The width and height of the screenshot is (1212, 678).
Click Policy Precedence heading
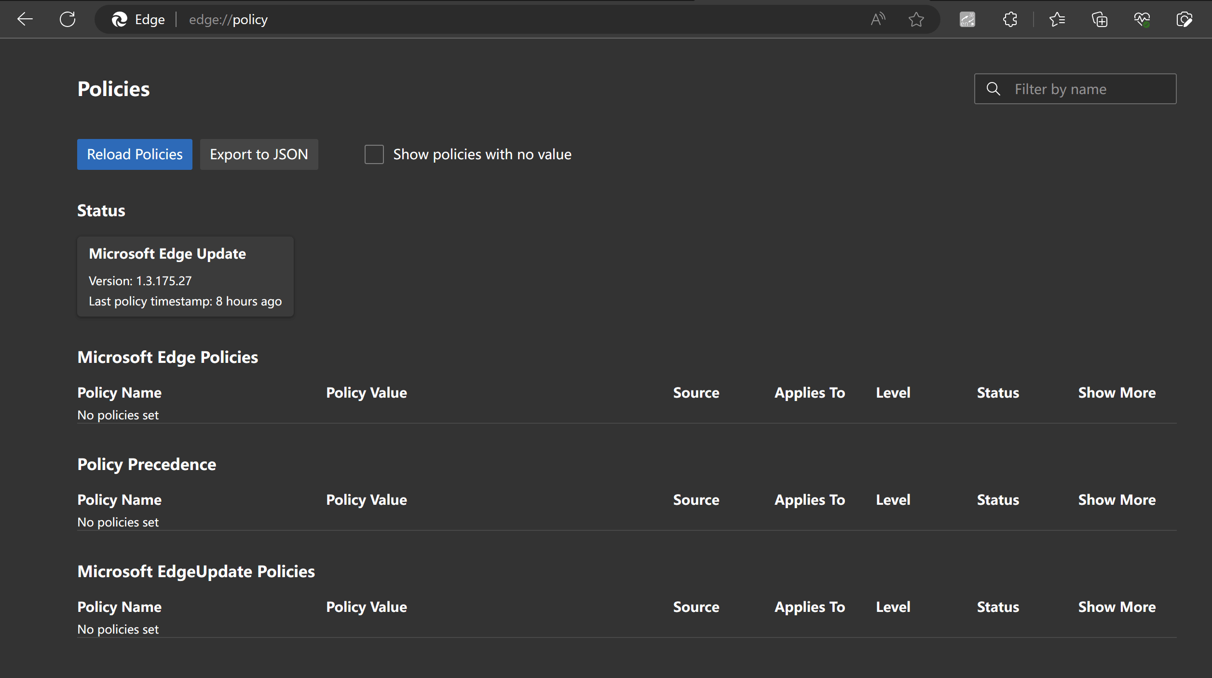tap(147, 464)
